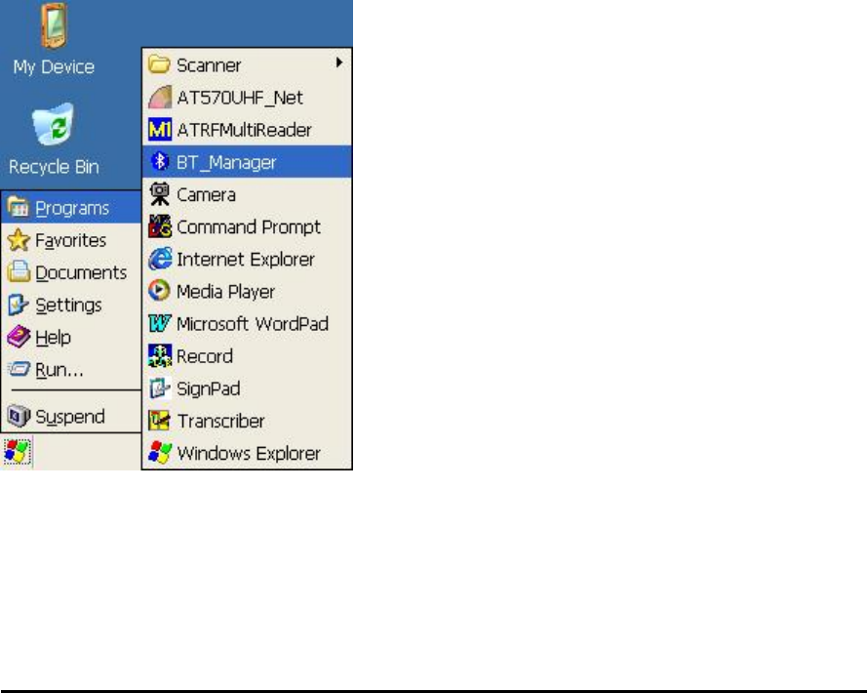Click the Programs folder icon
Image resolution: width=867 pixels, height=693 pixels.
click(x=19, y=208)
